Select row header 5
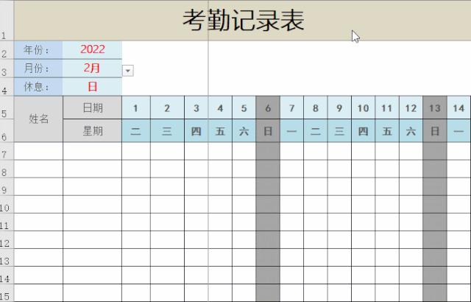This screenshot has height=302, width=471. pyautogui.click(x=7, y=108)
